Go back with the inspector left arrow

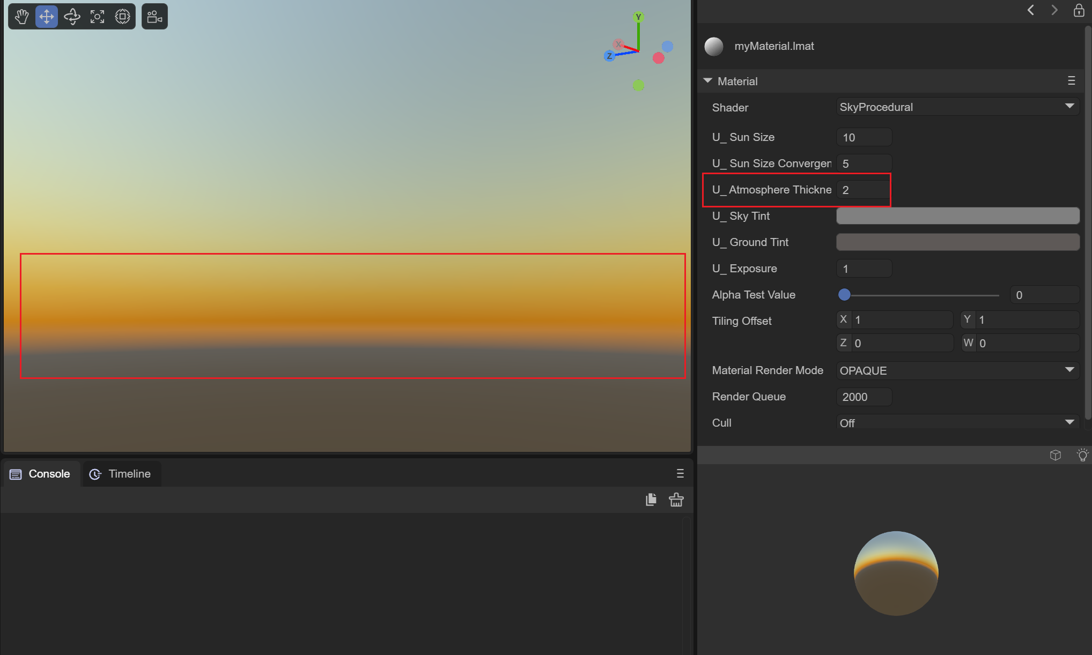point(1030,10)
